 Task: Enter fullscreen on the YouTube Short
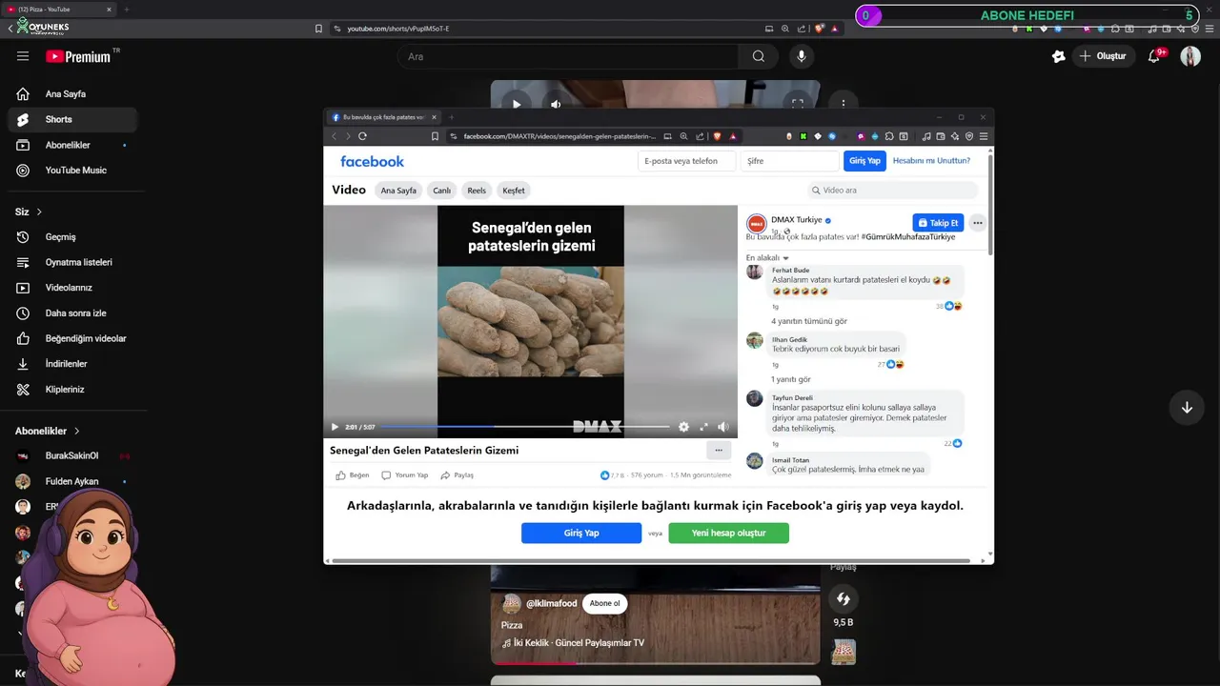point(798,103)
